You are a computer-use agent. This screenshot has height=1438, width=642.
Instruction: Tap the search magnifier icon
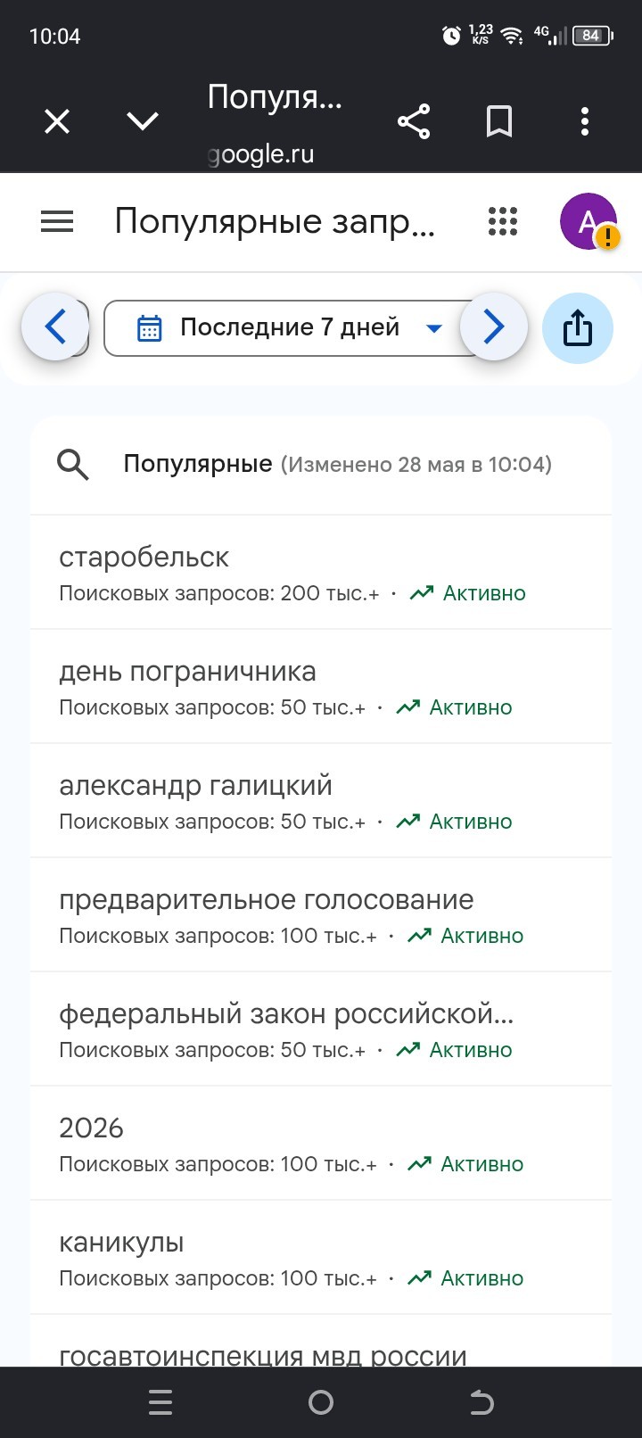click(x=73, y=464)
